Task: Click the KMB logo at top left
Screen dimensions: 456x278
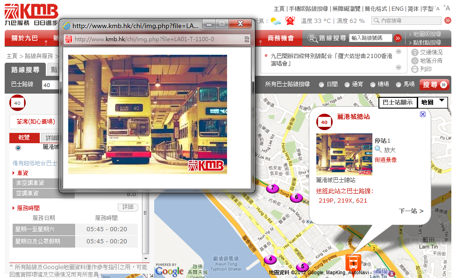Action: coord(31,15)
